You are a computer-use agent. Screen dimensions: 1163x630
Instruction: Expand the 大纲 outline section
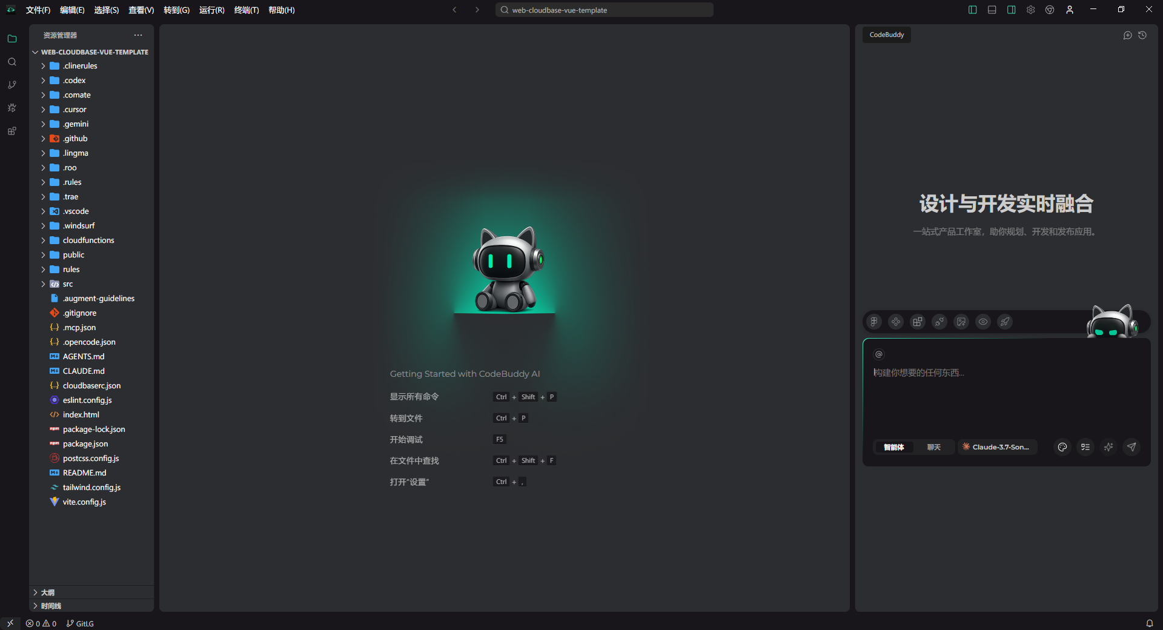click(x=91, y=592)
